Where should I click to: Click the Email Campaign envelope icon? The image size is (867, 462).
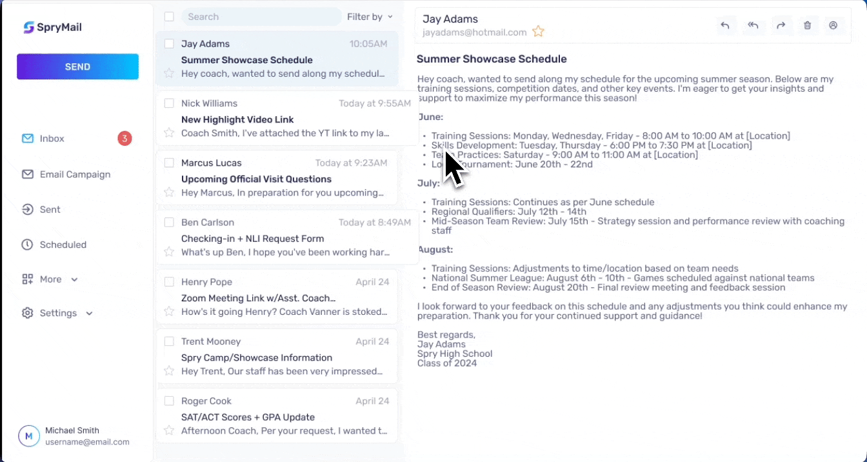pos(27,174)
